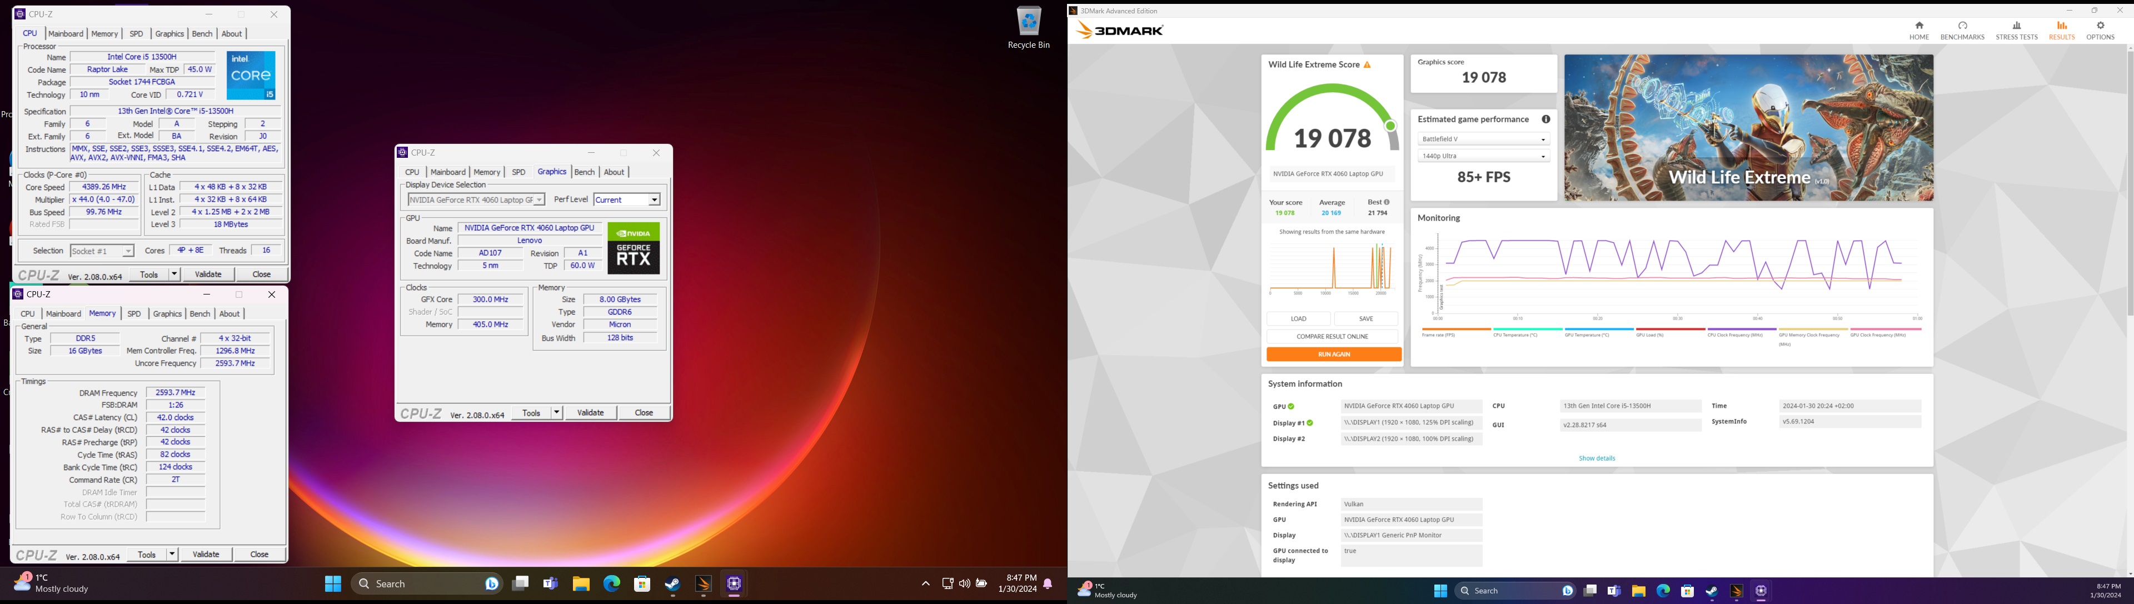The width and height of the screenshot is (2134, 604).
Task: Click the Intel Core i5 logo in CPU-Z
Action: pyautogui.click(x=251, y=76)
